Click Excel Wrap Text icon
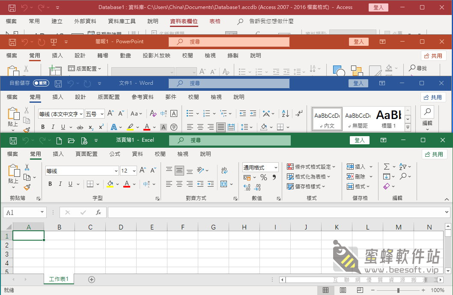The width and height of the screenshot is (453, 295). pos(224,170)
